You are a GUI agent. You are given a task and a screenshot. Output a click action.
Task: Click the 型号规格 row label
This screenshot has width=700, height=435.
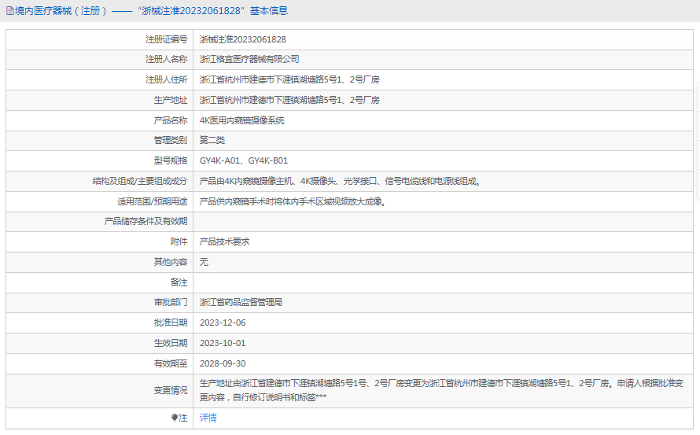coord(171,160)
